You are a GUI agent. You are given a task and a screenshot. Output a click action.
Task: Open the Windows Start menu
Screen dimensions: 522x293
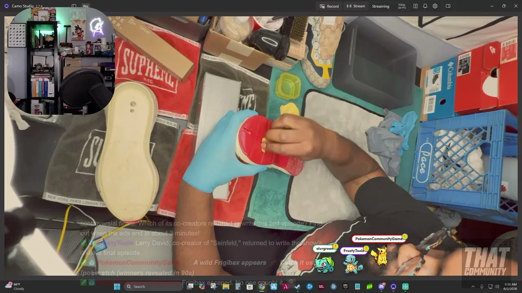(117, 286)
